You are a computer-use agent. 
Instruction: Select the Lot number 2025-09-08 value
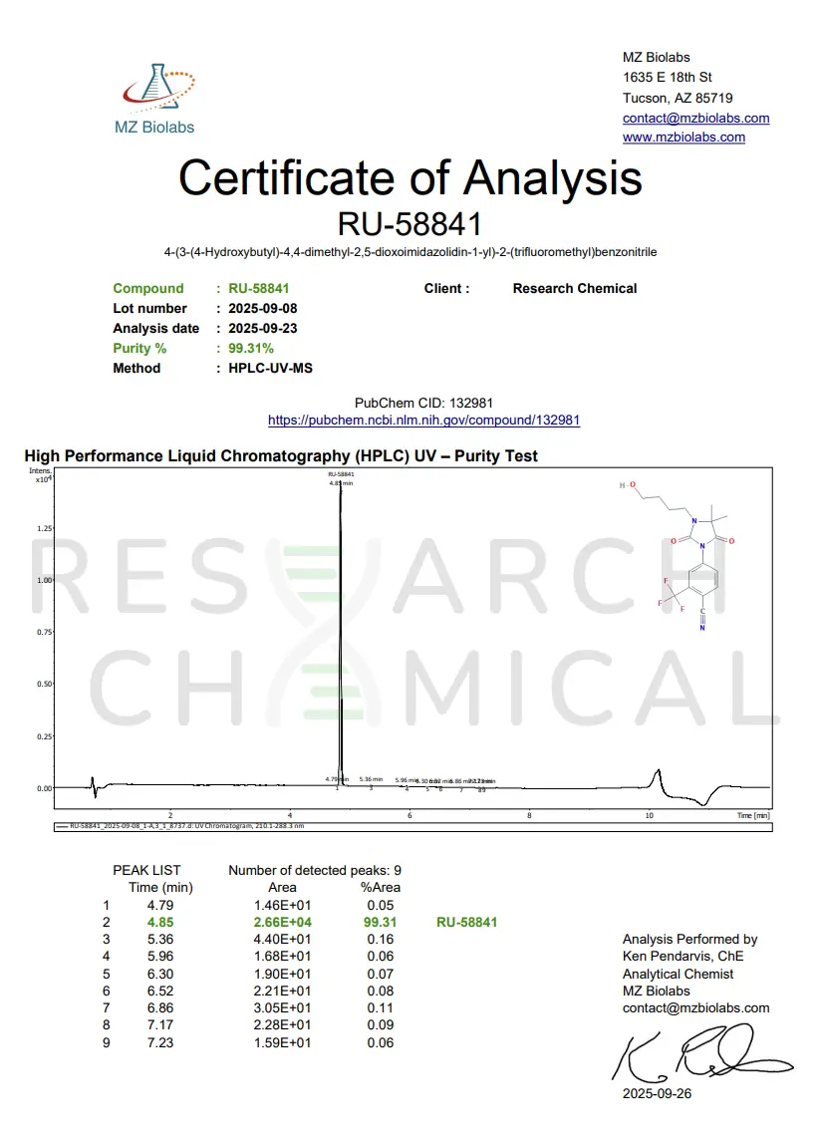coord(263,308)
